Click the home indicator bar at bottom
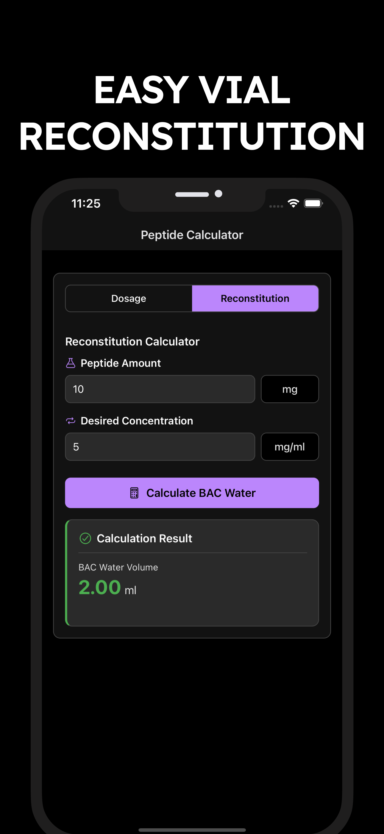This screenshot has width=384, height=834. pyautogui.click(x=192, y=830)
